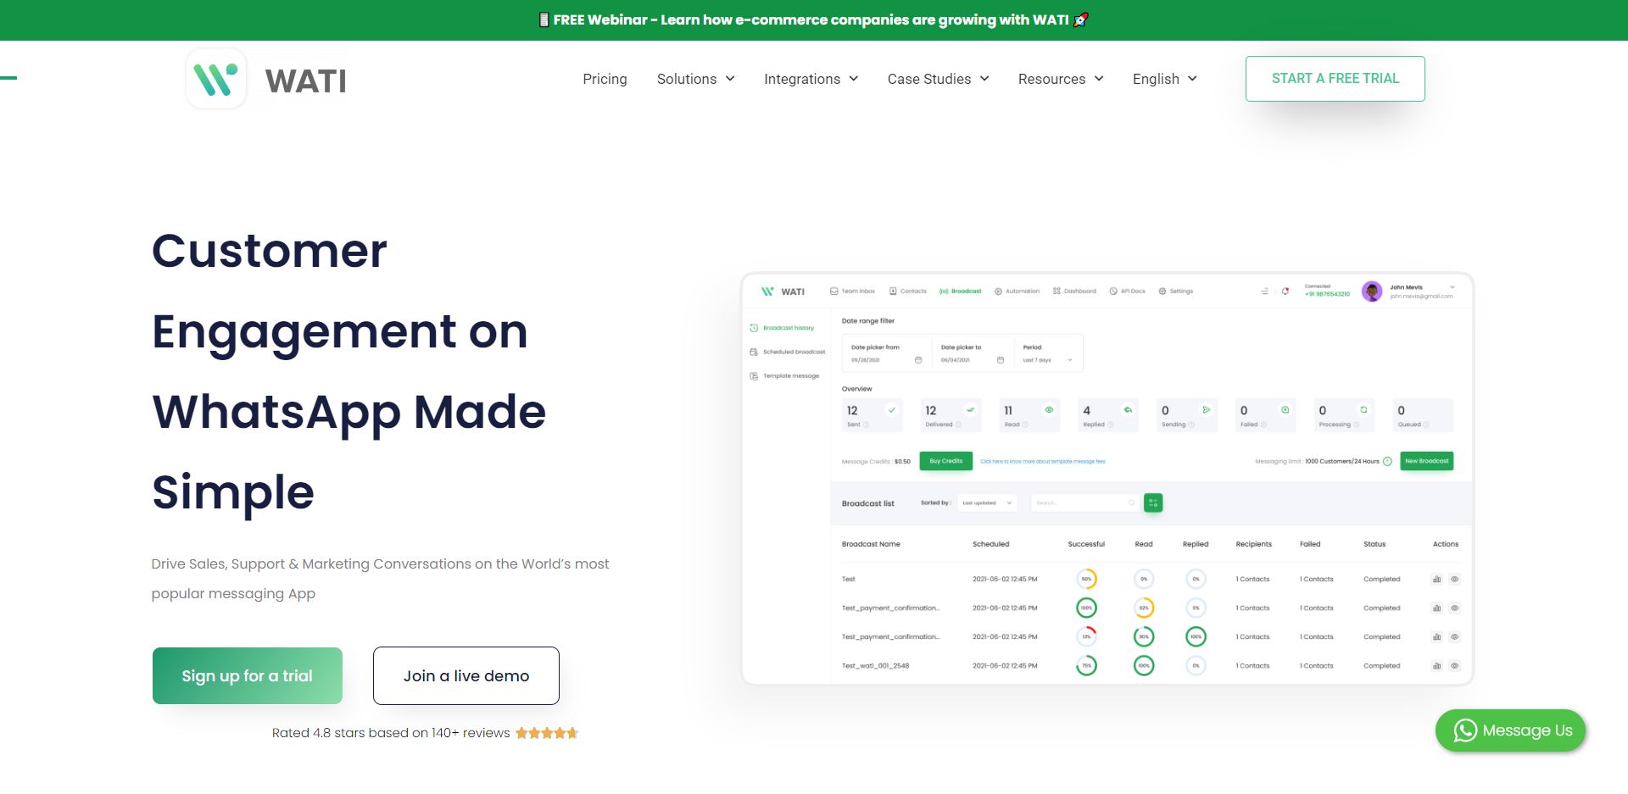This screenshot has width=1628, height=794.
Task: Click the 'Rated 4.8 stars' review text
Action: [391, 733]
